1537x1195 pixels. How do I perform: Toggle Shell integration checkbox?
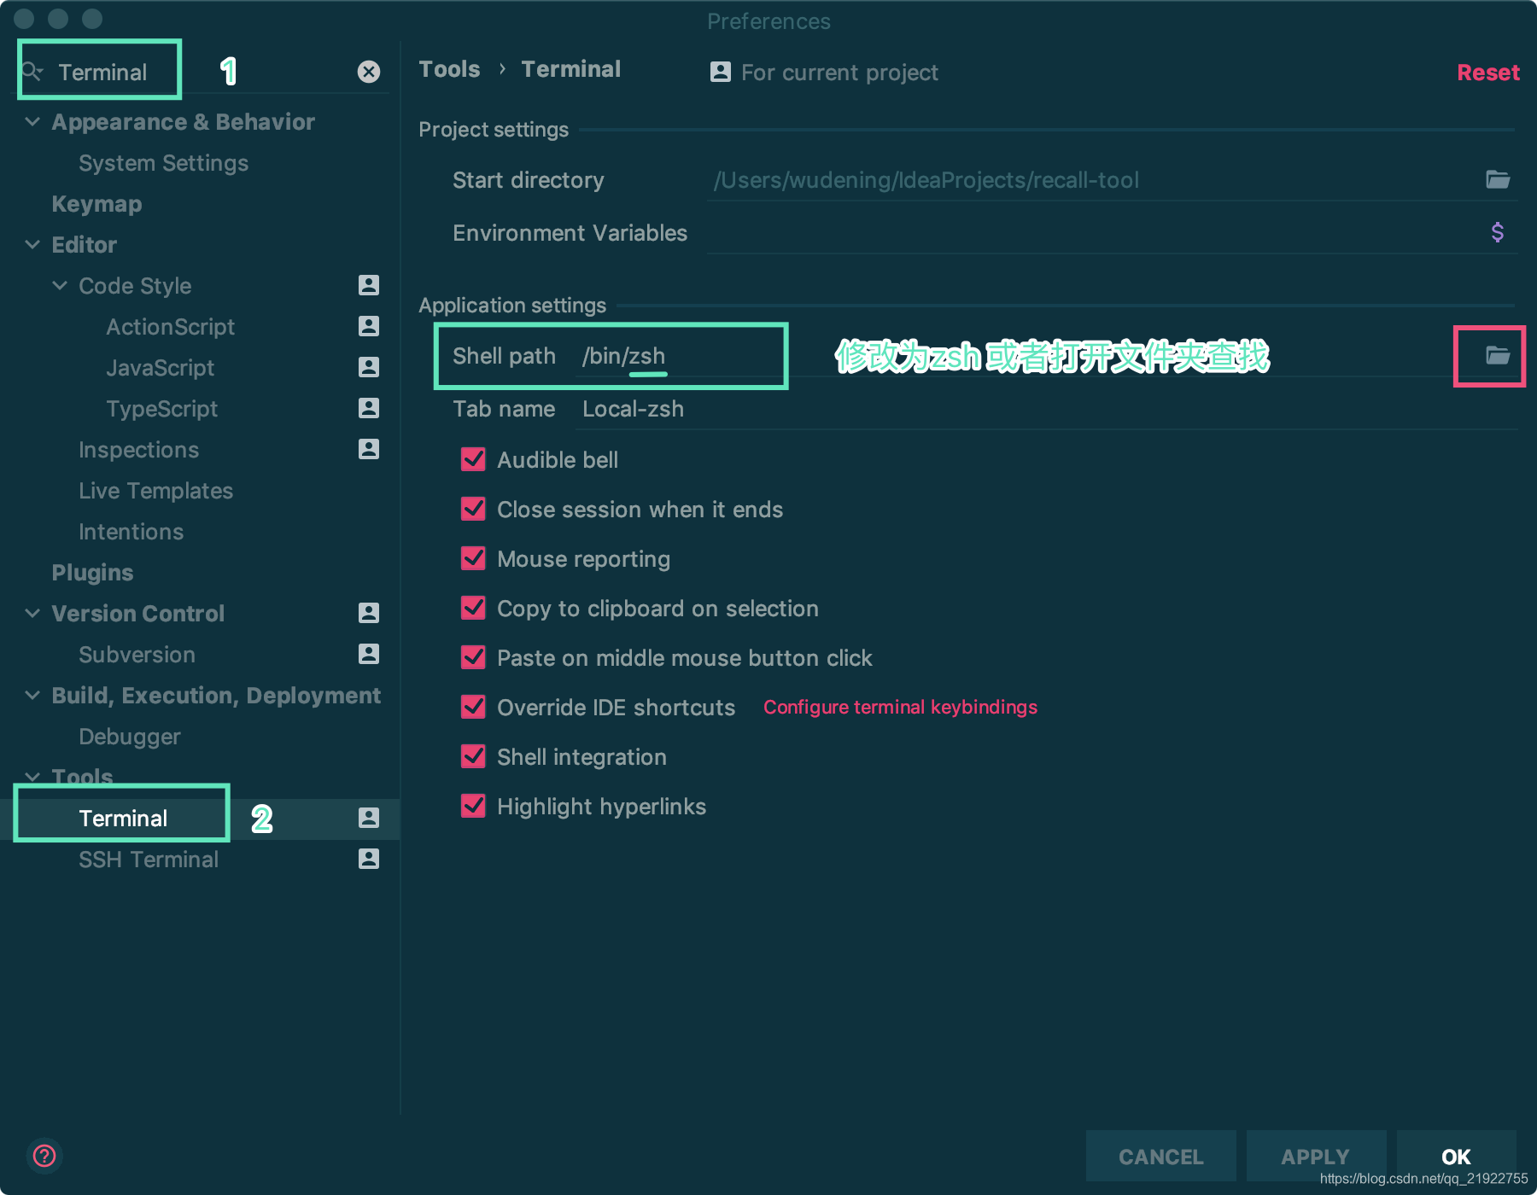point(473,756)
